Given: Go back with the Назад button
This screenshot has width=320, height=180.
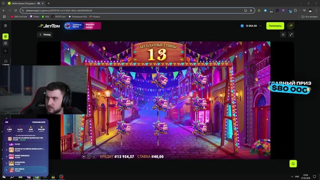Looking at the screenshot, I should (x=45, y=34).
